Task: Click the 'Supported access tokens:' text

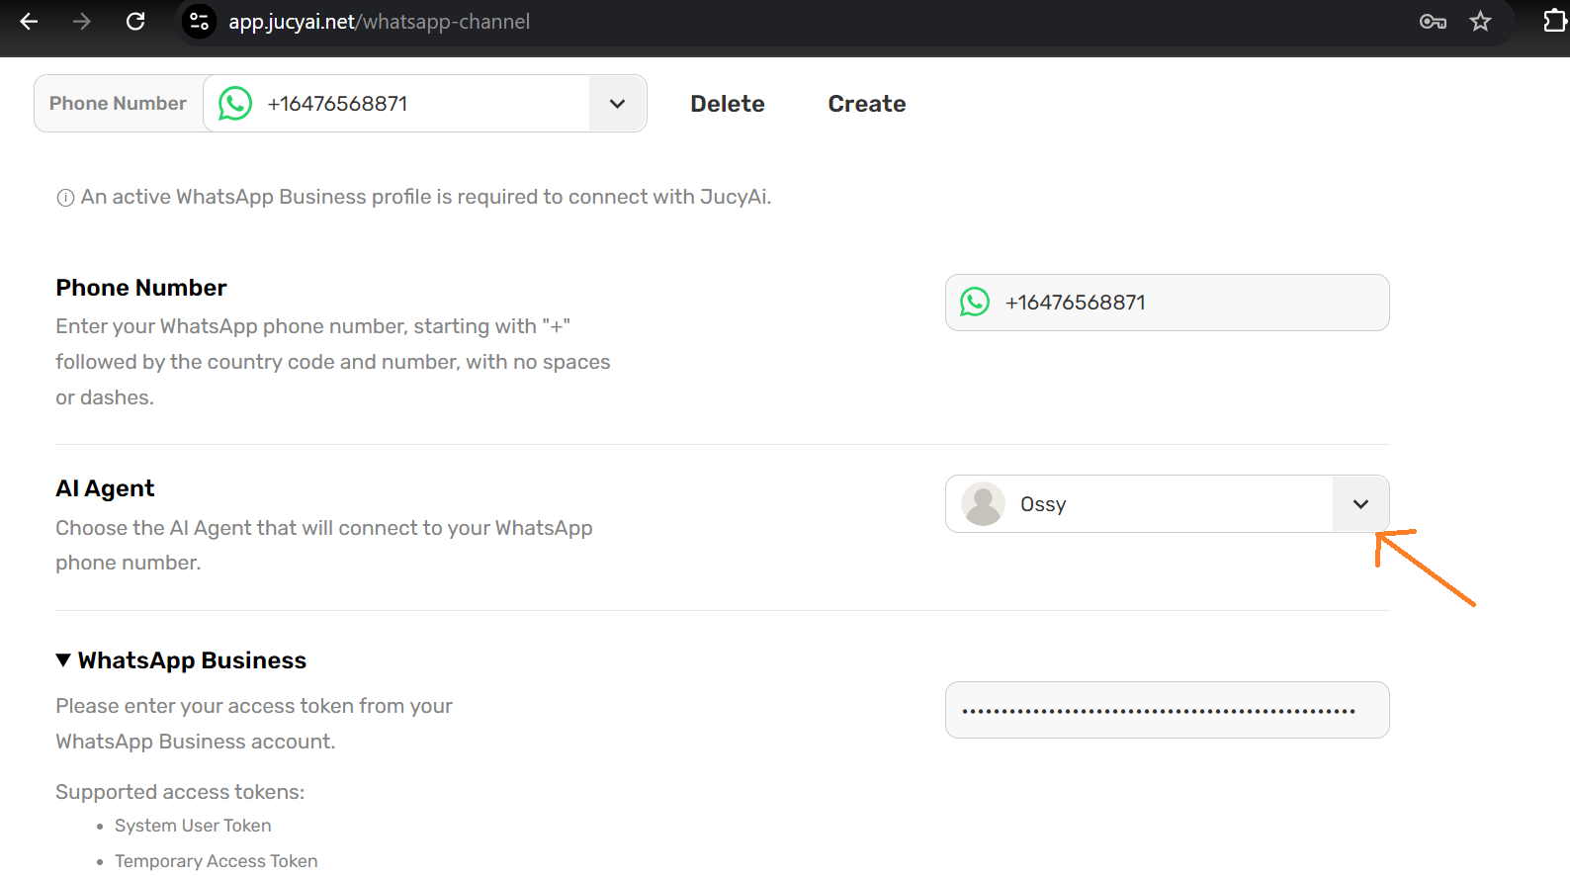Action: coord(180,792)
